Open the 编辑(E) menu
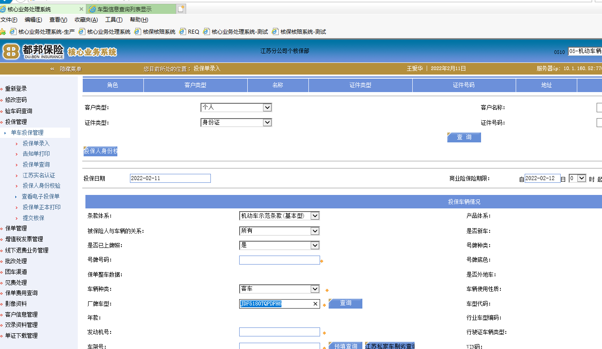Image resolution: width=602 pixels, height=349 pixels. (33, 20)
